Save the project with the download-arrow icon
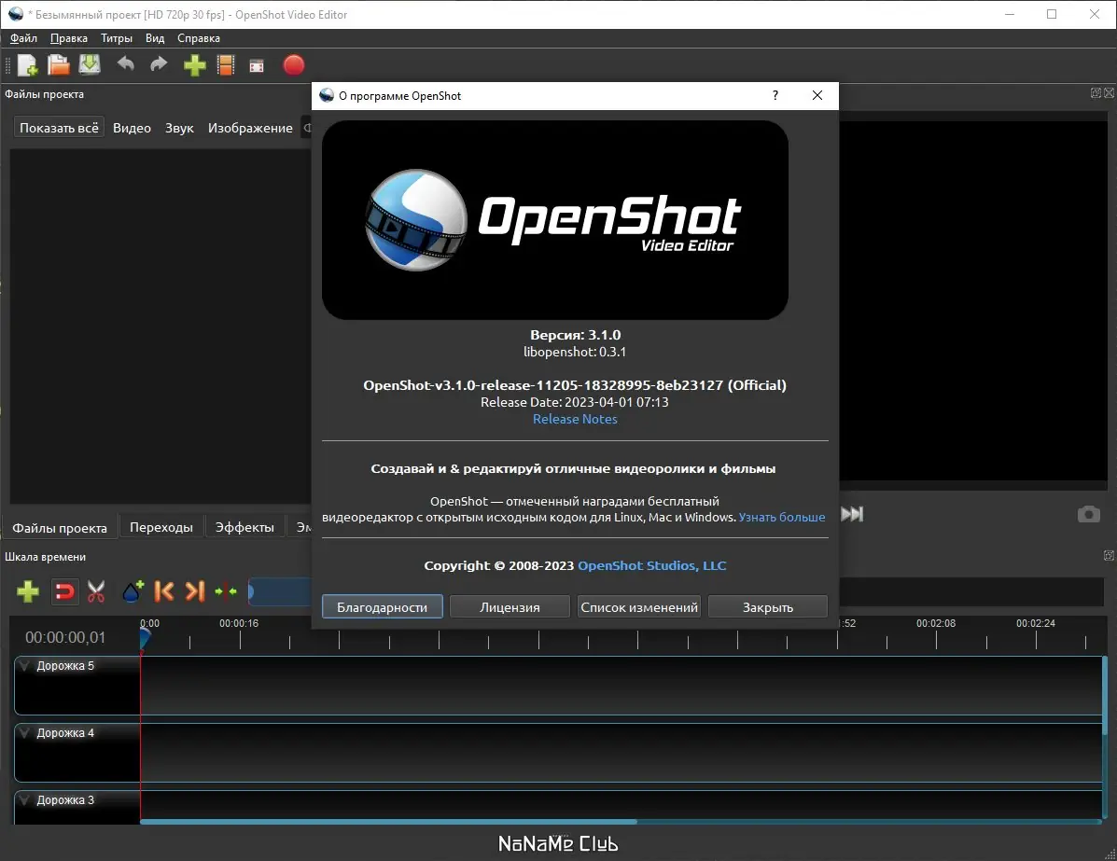The height and width of the screenshot is (861, 1117). (90, 64)
